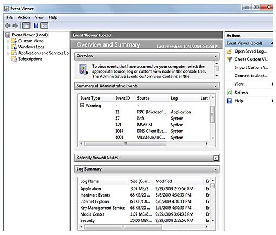The width and height of the screenshot is (276, 235).
Task: Click the overview information book icon
Action: 83,69
